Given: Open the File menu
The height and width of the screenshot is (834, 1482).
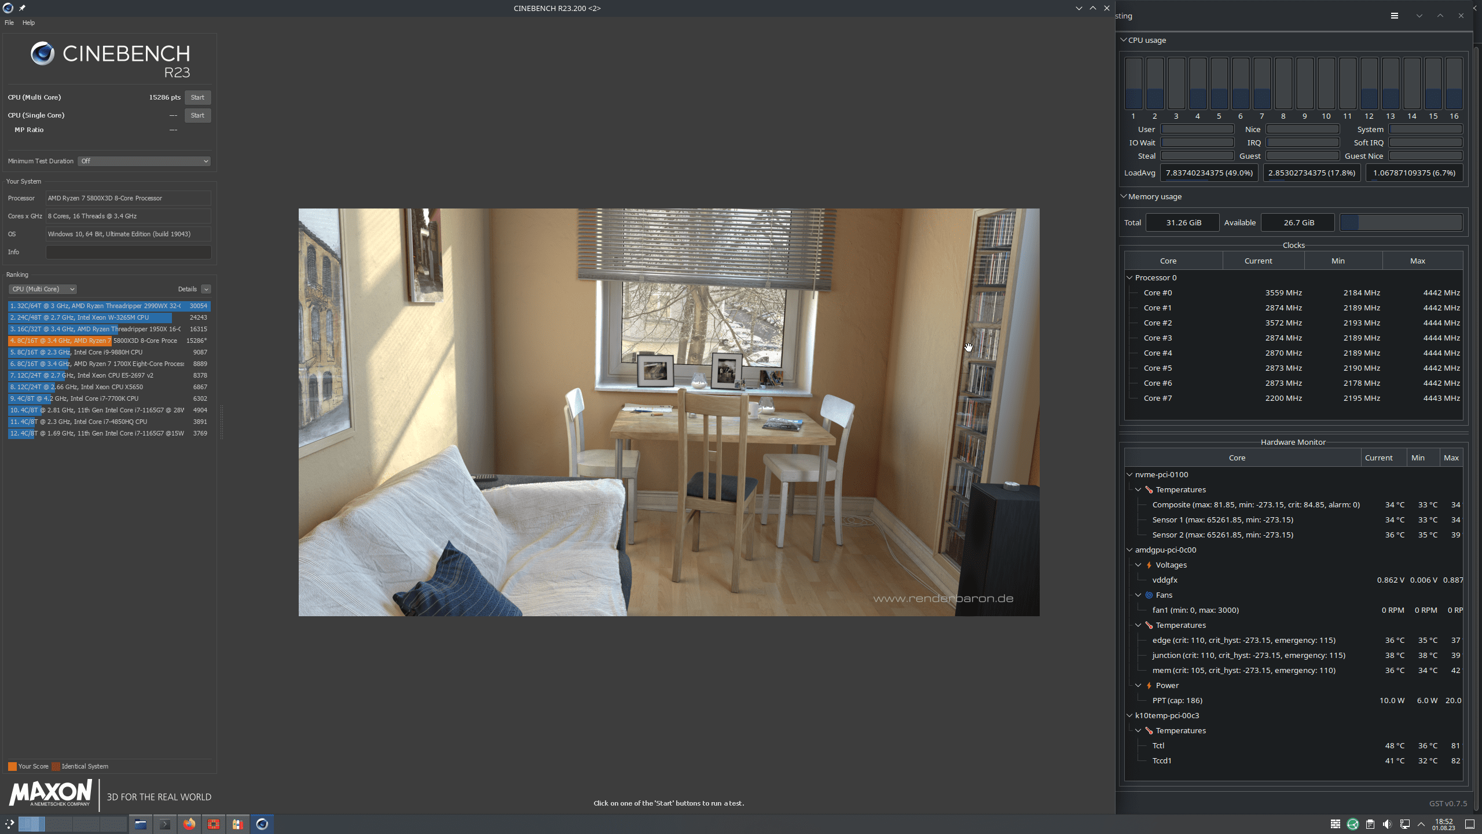Looking at the screenshot, I should 9,23.
